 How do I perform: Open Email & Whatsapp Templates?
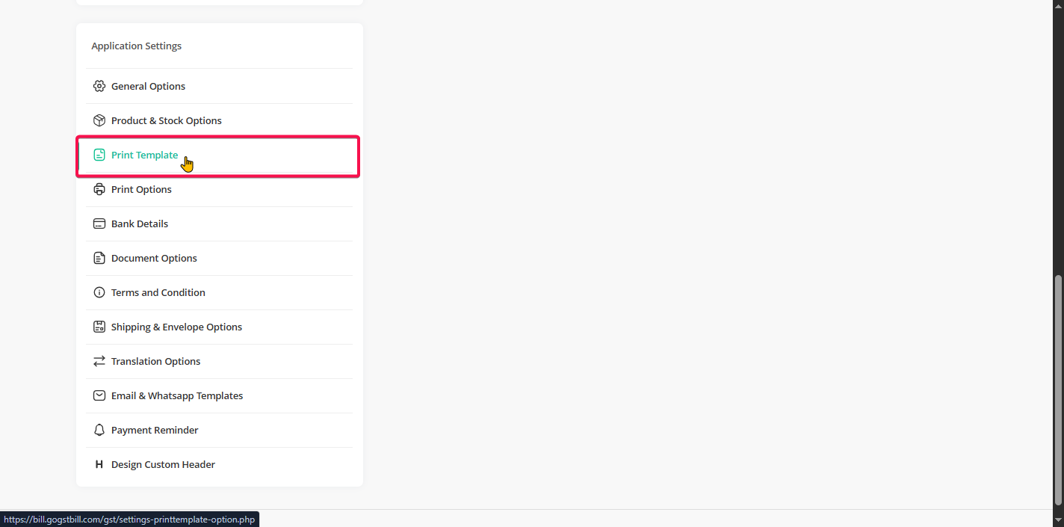coord(177,395)
